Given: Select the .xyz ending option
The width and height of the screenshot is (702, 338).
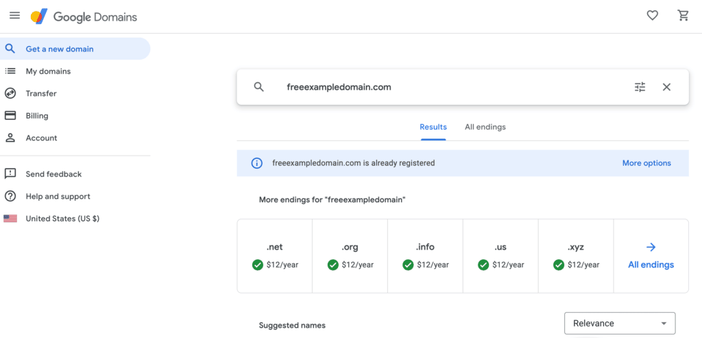Looking at the screenshot, I should (x=576, y=256).
